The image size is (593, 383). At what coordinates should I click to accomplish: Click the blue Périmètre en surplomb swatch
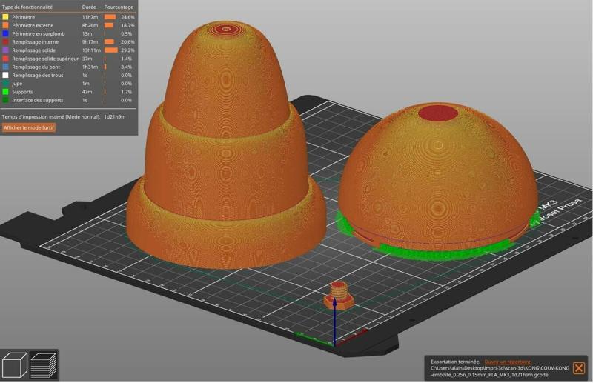[x=5, y=33]
